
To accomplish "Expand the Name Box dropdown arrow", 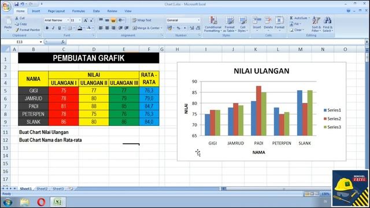I will coord(41,42).
